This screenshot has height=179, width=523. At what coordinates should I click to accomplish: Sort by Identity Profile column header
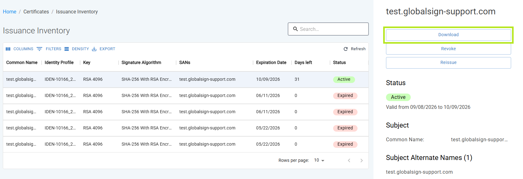pyautogui.click(x=59, y=63)
